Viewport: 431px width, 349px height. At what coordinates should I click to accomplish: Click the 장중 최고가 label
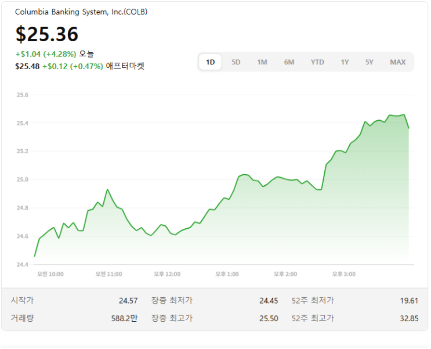click(x=172, y=318)
